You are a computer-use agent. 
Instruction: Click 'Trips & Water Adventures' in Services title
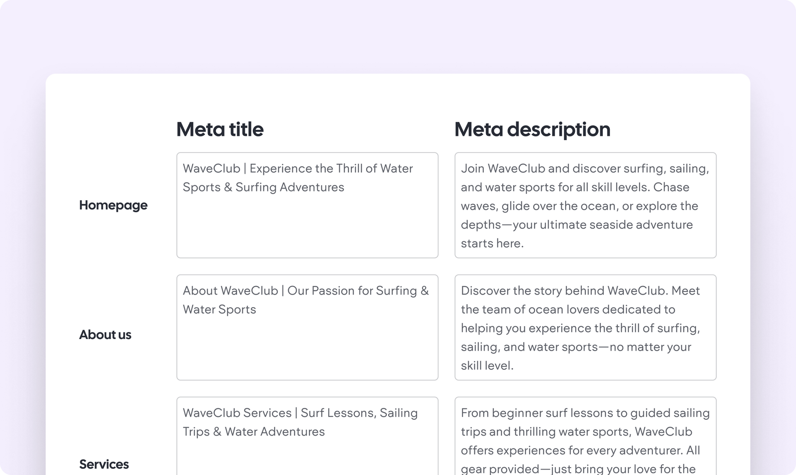[x=254, y=432]
